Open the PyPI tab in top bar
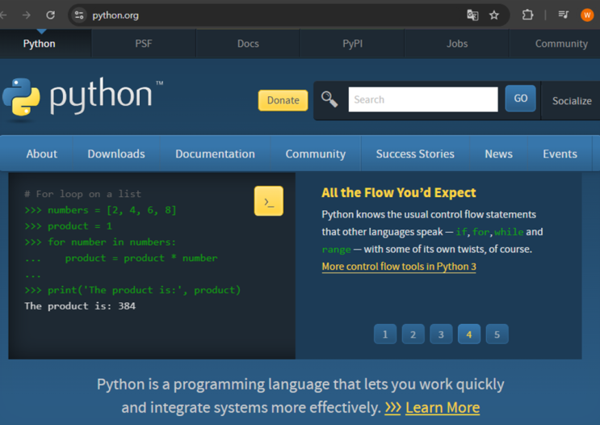Viewport: 600px width, 425px height. pos(352,44)
